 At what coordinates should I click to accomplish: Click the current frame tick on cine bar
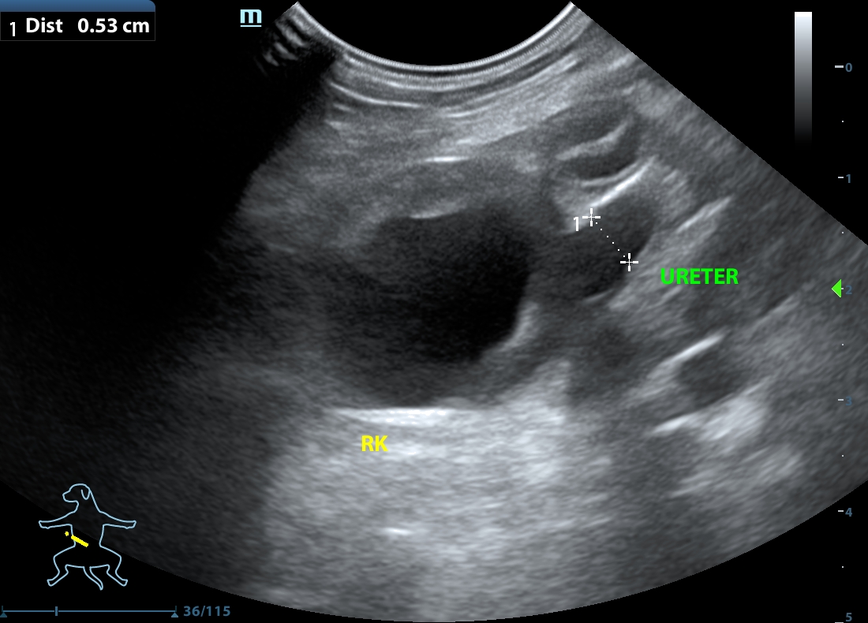pyautogui.click(x=56, y=611)
